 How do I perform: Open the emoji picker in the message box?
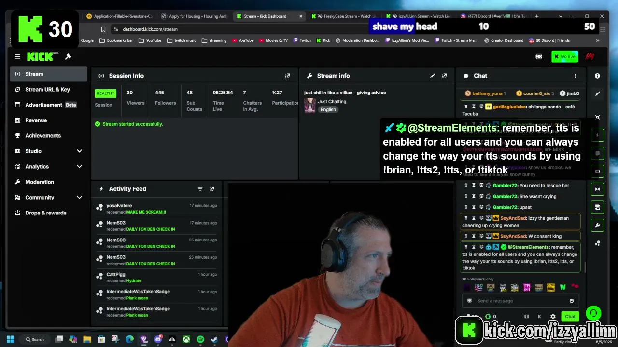[x=572, y=301]
